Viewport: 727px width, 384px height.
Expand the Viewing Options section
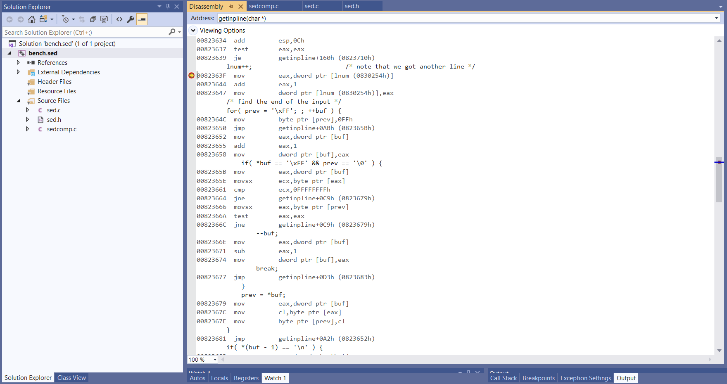pyautogui.click(x=192, y=30)
